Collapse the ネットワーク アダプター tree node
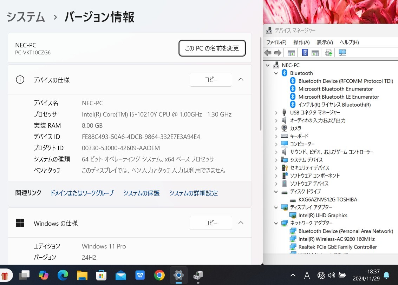This screenshot has height=285, width=398. pyautogui.click(x=276, y=223)
